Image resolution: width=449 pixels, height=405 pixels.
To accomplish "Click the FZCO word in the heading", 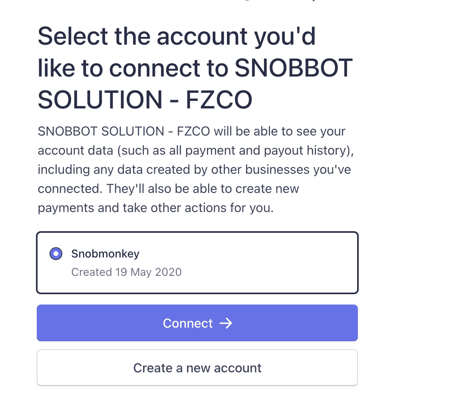I will [x=219, y=100].
